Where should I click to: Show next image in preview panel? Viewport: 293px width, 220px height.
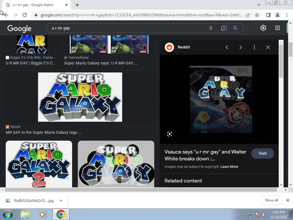pos(241,47)
